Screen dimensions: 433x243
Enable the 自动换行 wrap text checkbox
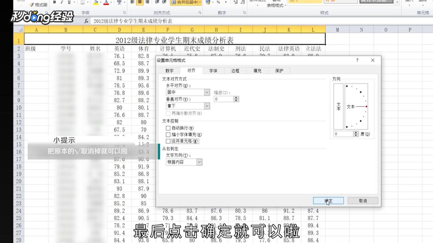point(168,128)
